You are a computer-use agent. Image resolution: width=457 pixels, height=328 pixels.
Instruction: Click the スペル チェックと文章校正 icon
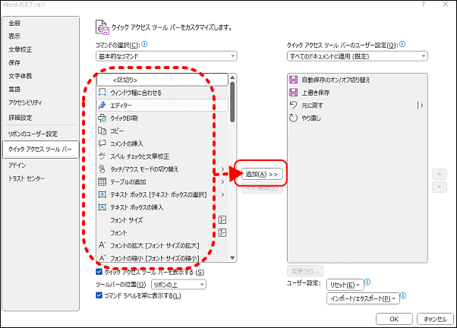click(x=102, y=156)
